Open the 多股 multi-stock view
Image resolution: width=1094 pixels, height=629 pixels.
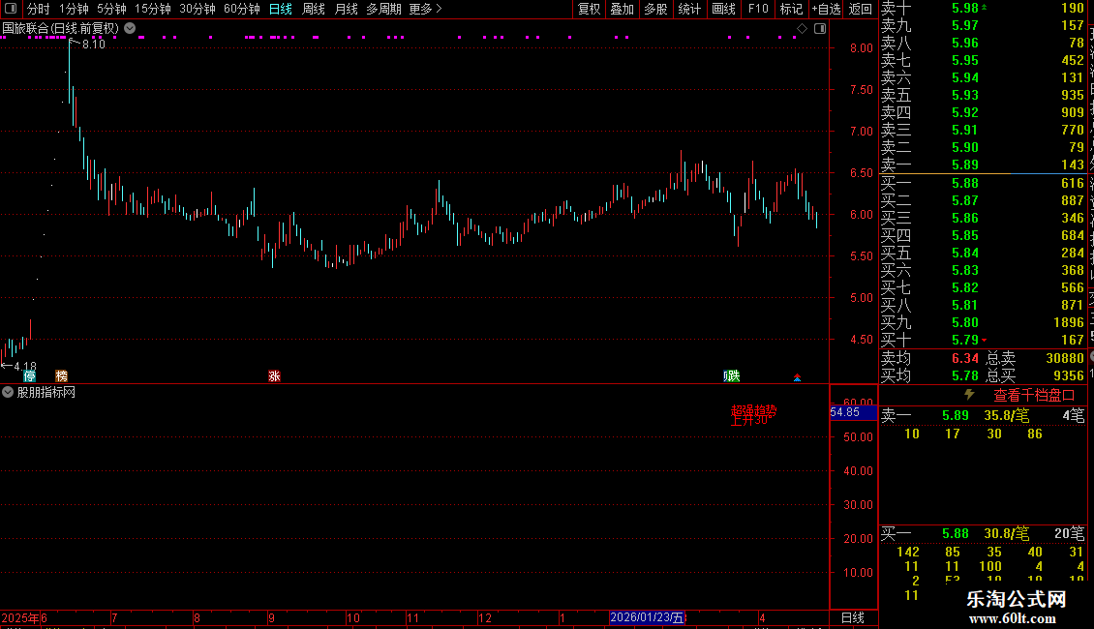click(x=655, y=9)
